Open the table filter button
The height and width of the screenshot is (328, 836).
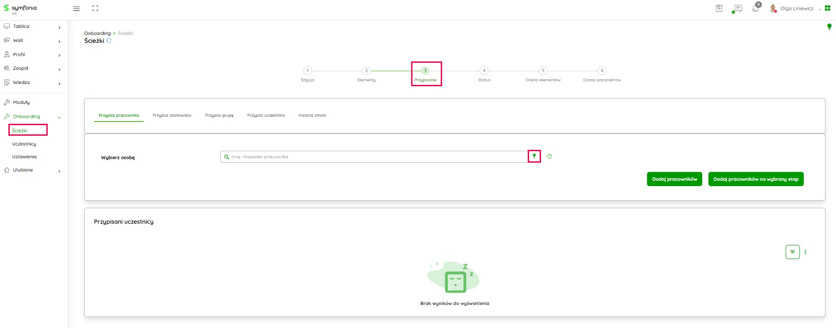coord(792,252)
